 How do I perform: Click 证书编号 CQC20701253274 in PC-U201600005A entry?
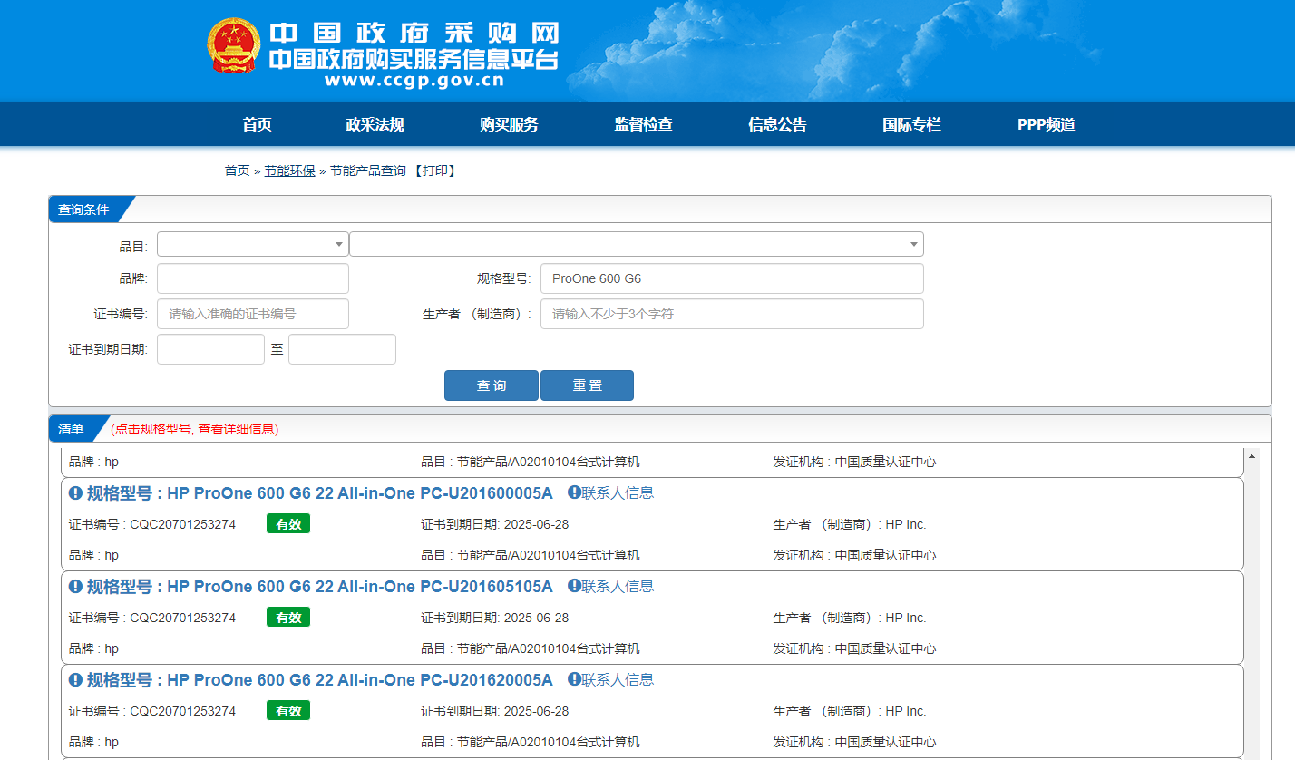tap(152, 524)
